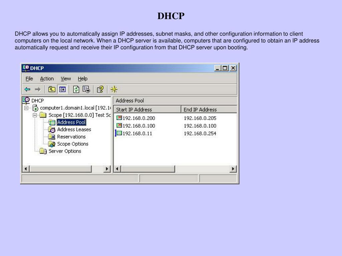The width and height of the screenshot is (342, 256).
Task: Click end address 192.168.0.205
Action: (200, 118)
